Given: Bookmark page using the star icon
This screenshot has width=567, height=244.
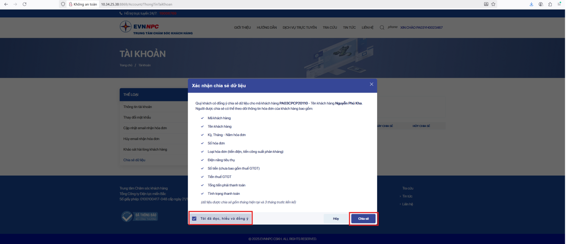Looking at the screenshot, I should click(493, 4).
